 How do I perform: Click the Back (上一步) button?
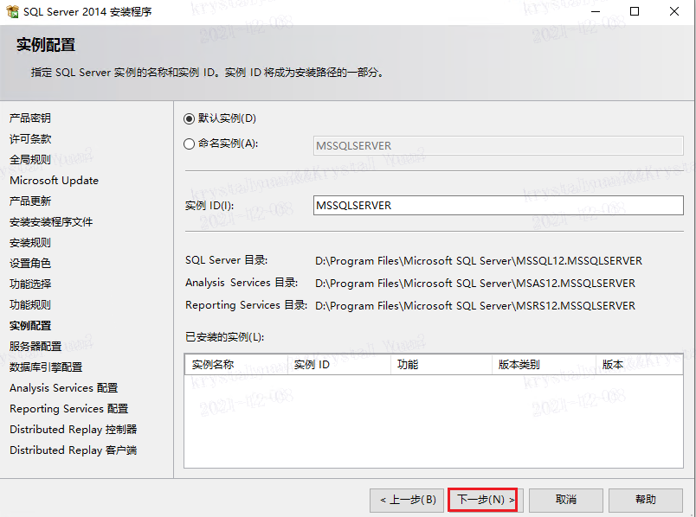[x=407, y=501]
